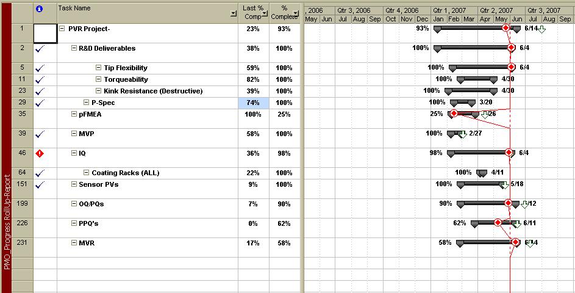
Task: Collapse the OQ/PQs task group
Action: click(x=74, y=204)
